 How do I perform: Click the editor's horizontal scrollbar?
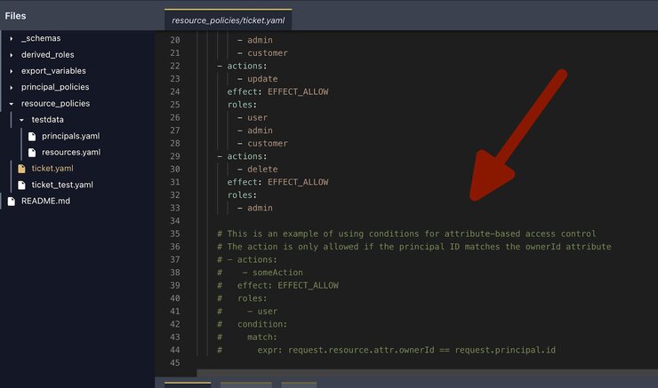(427, 373)
